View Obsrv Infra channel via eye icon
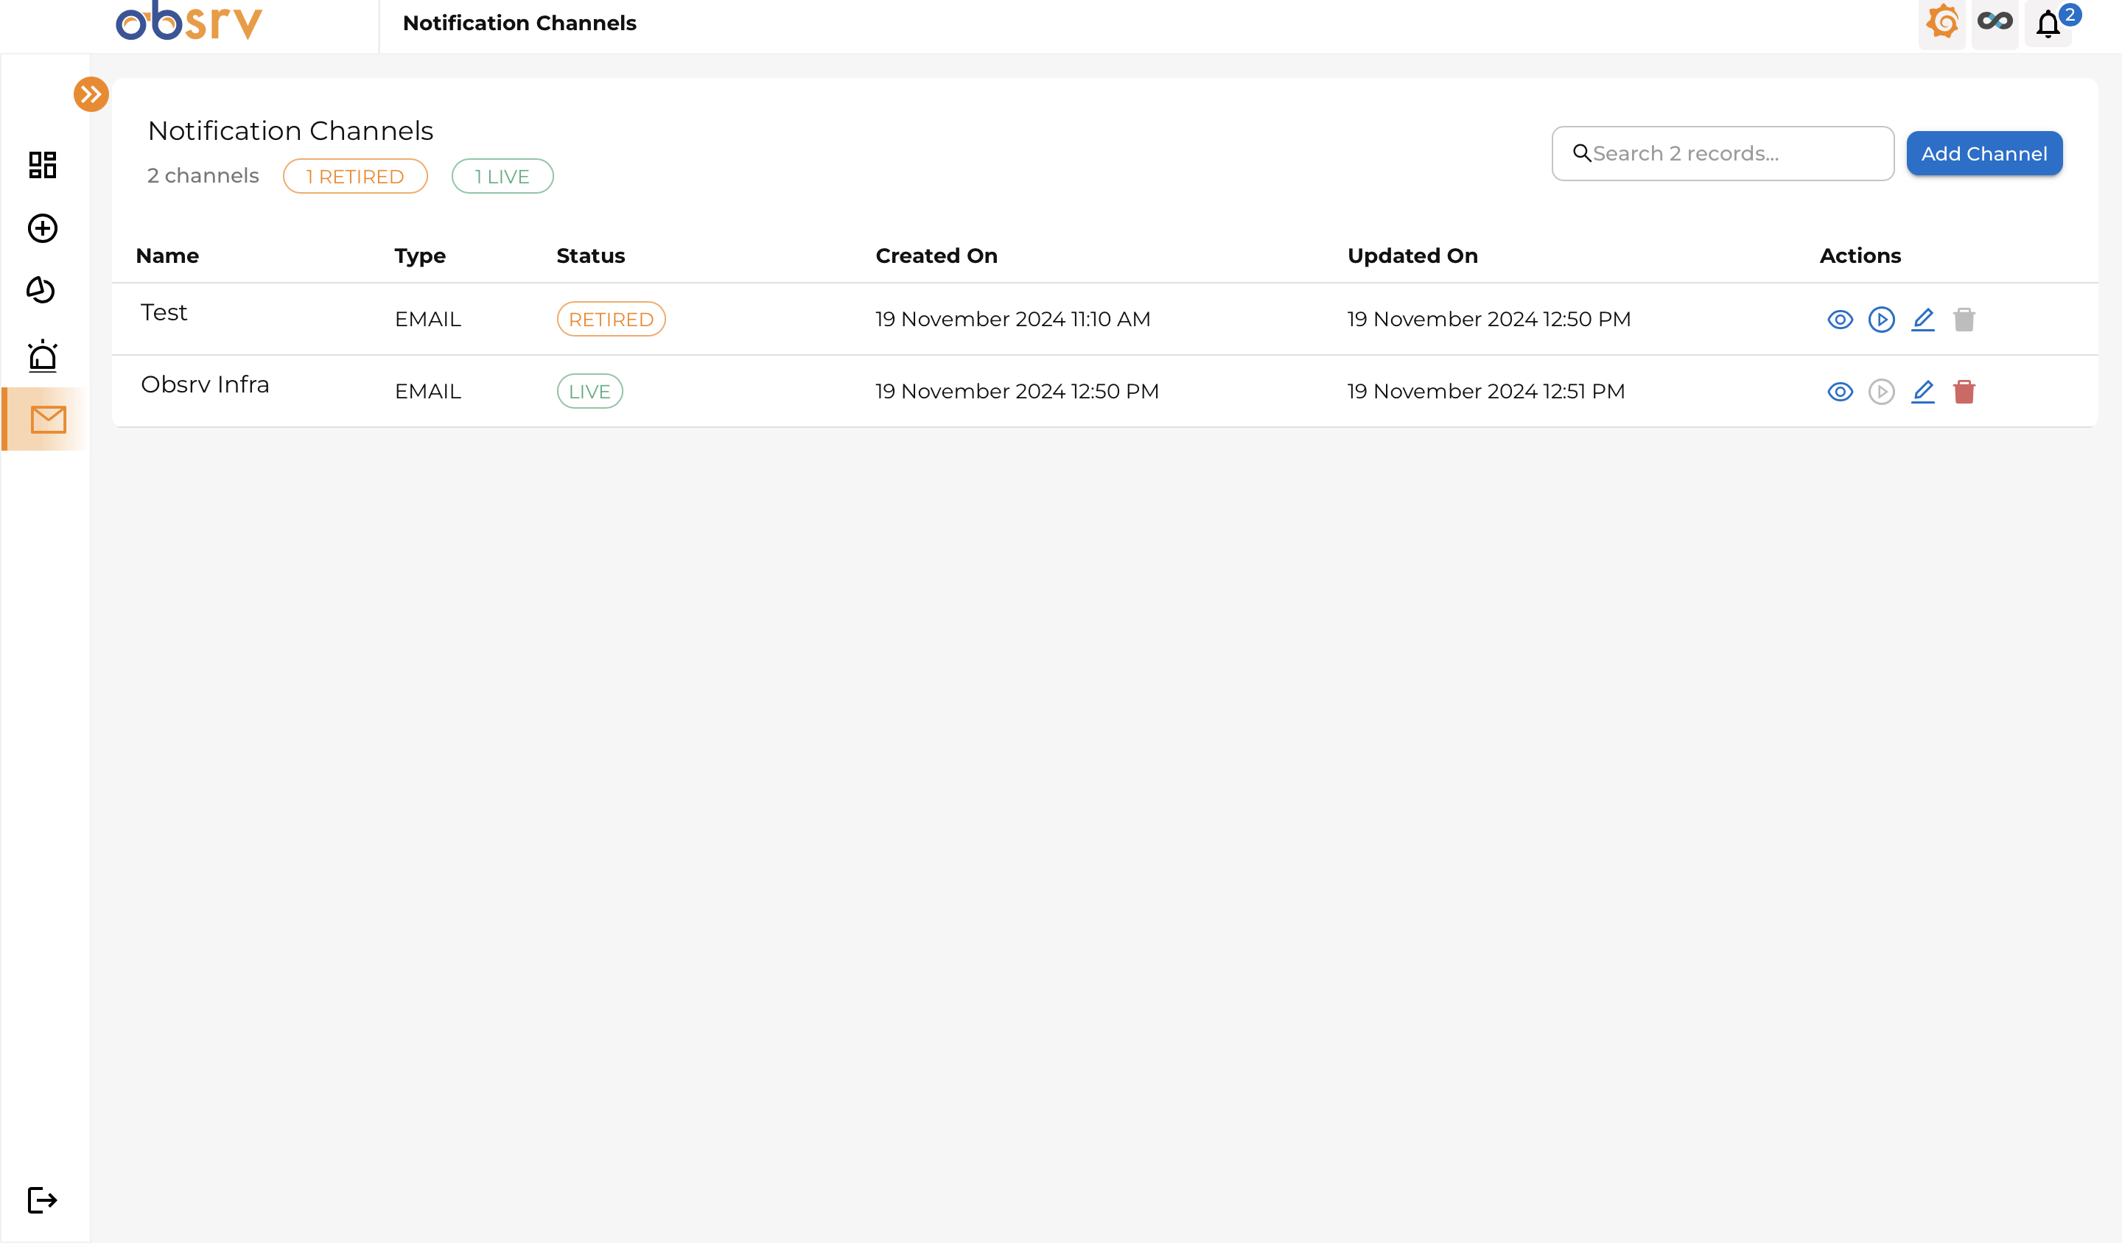This screenshot has width=2122, height=1243. click(x=1840, y=392)
